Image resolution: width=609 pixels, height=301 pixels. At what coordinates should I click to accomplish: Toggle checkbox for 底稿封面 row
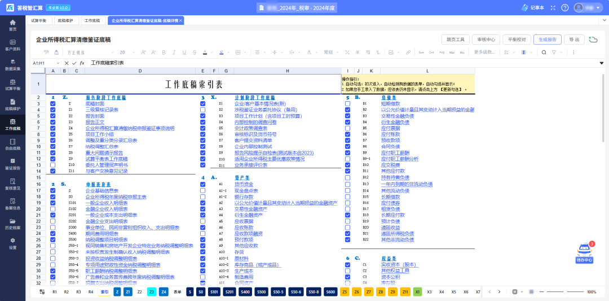pyautogui.click(x=53, y=104)
